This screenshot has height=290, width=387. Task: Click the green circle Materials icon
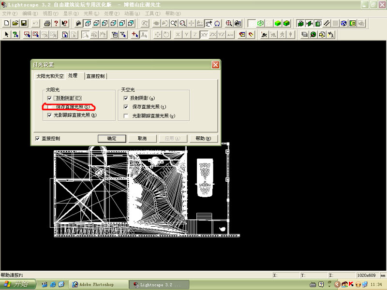pos(313,34)
